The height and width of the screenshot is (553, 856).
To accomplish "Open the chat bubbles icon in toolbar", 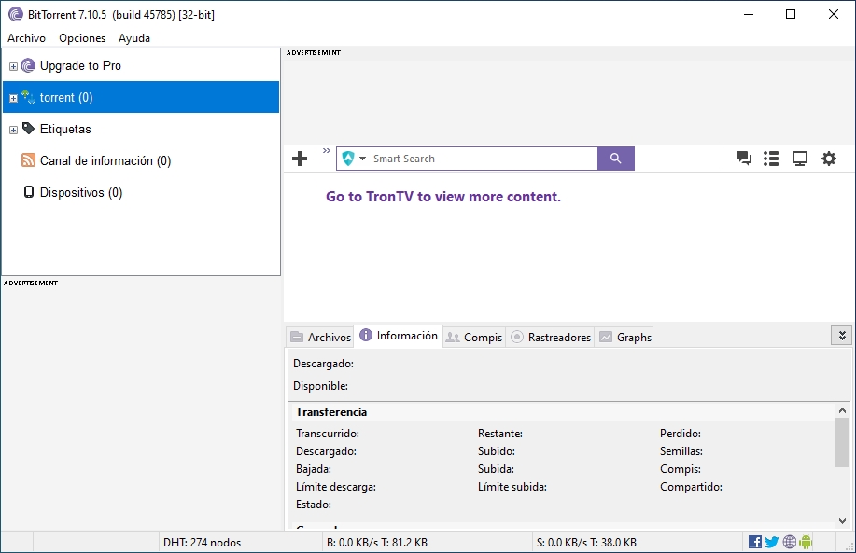I will coord(744,159).
